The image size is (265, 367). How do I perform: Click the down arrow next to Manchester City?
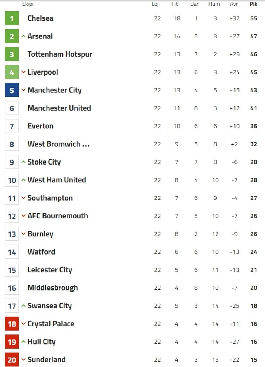click(x=24, y=90)
